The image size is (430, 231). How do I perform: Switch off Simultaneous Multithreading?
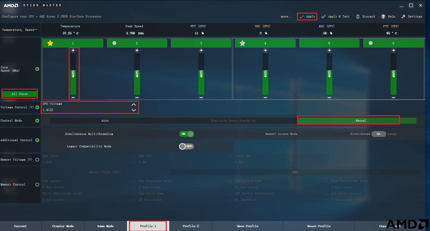pos(186,134)
